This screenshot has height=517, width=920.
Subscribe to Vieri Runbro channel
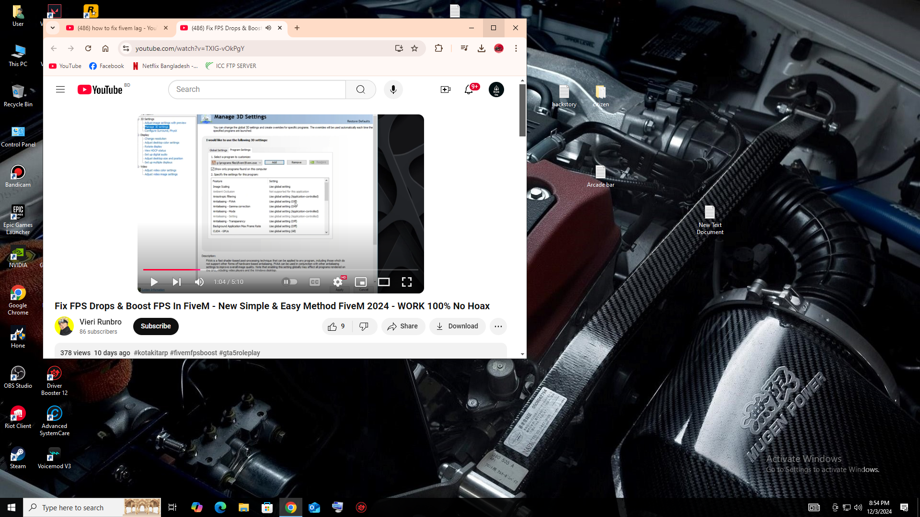tap(156, 326)
